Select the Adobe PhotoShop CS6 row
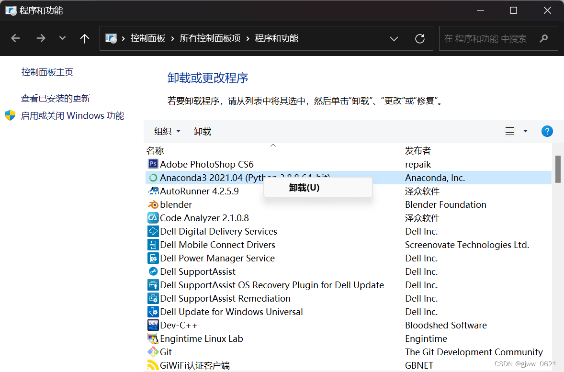 (x=348, y=164)
